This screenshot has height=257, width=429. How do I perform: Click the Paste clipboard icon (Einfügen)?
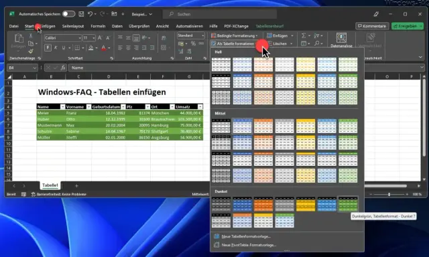19,39
